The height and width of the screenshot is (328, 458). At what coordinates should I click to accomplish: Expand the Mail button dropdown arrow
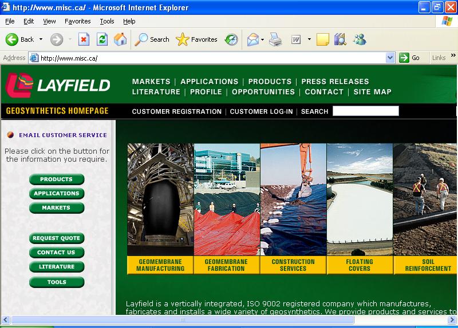click(262, 39)
